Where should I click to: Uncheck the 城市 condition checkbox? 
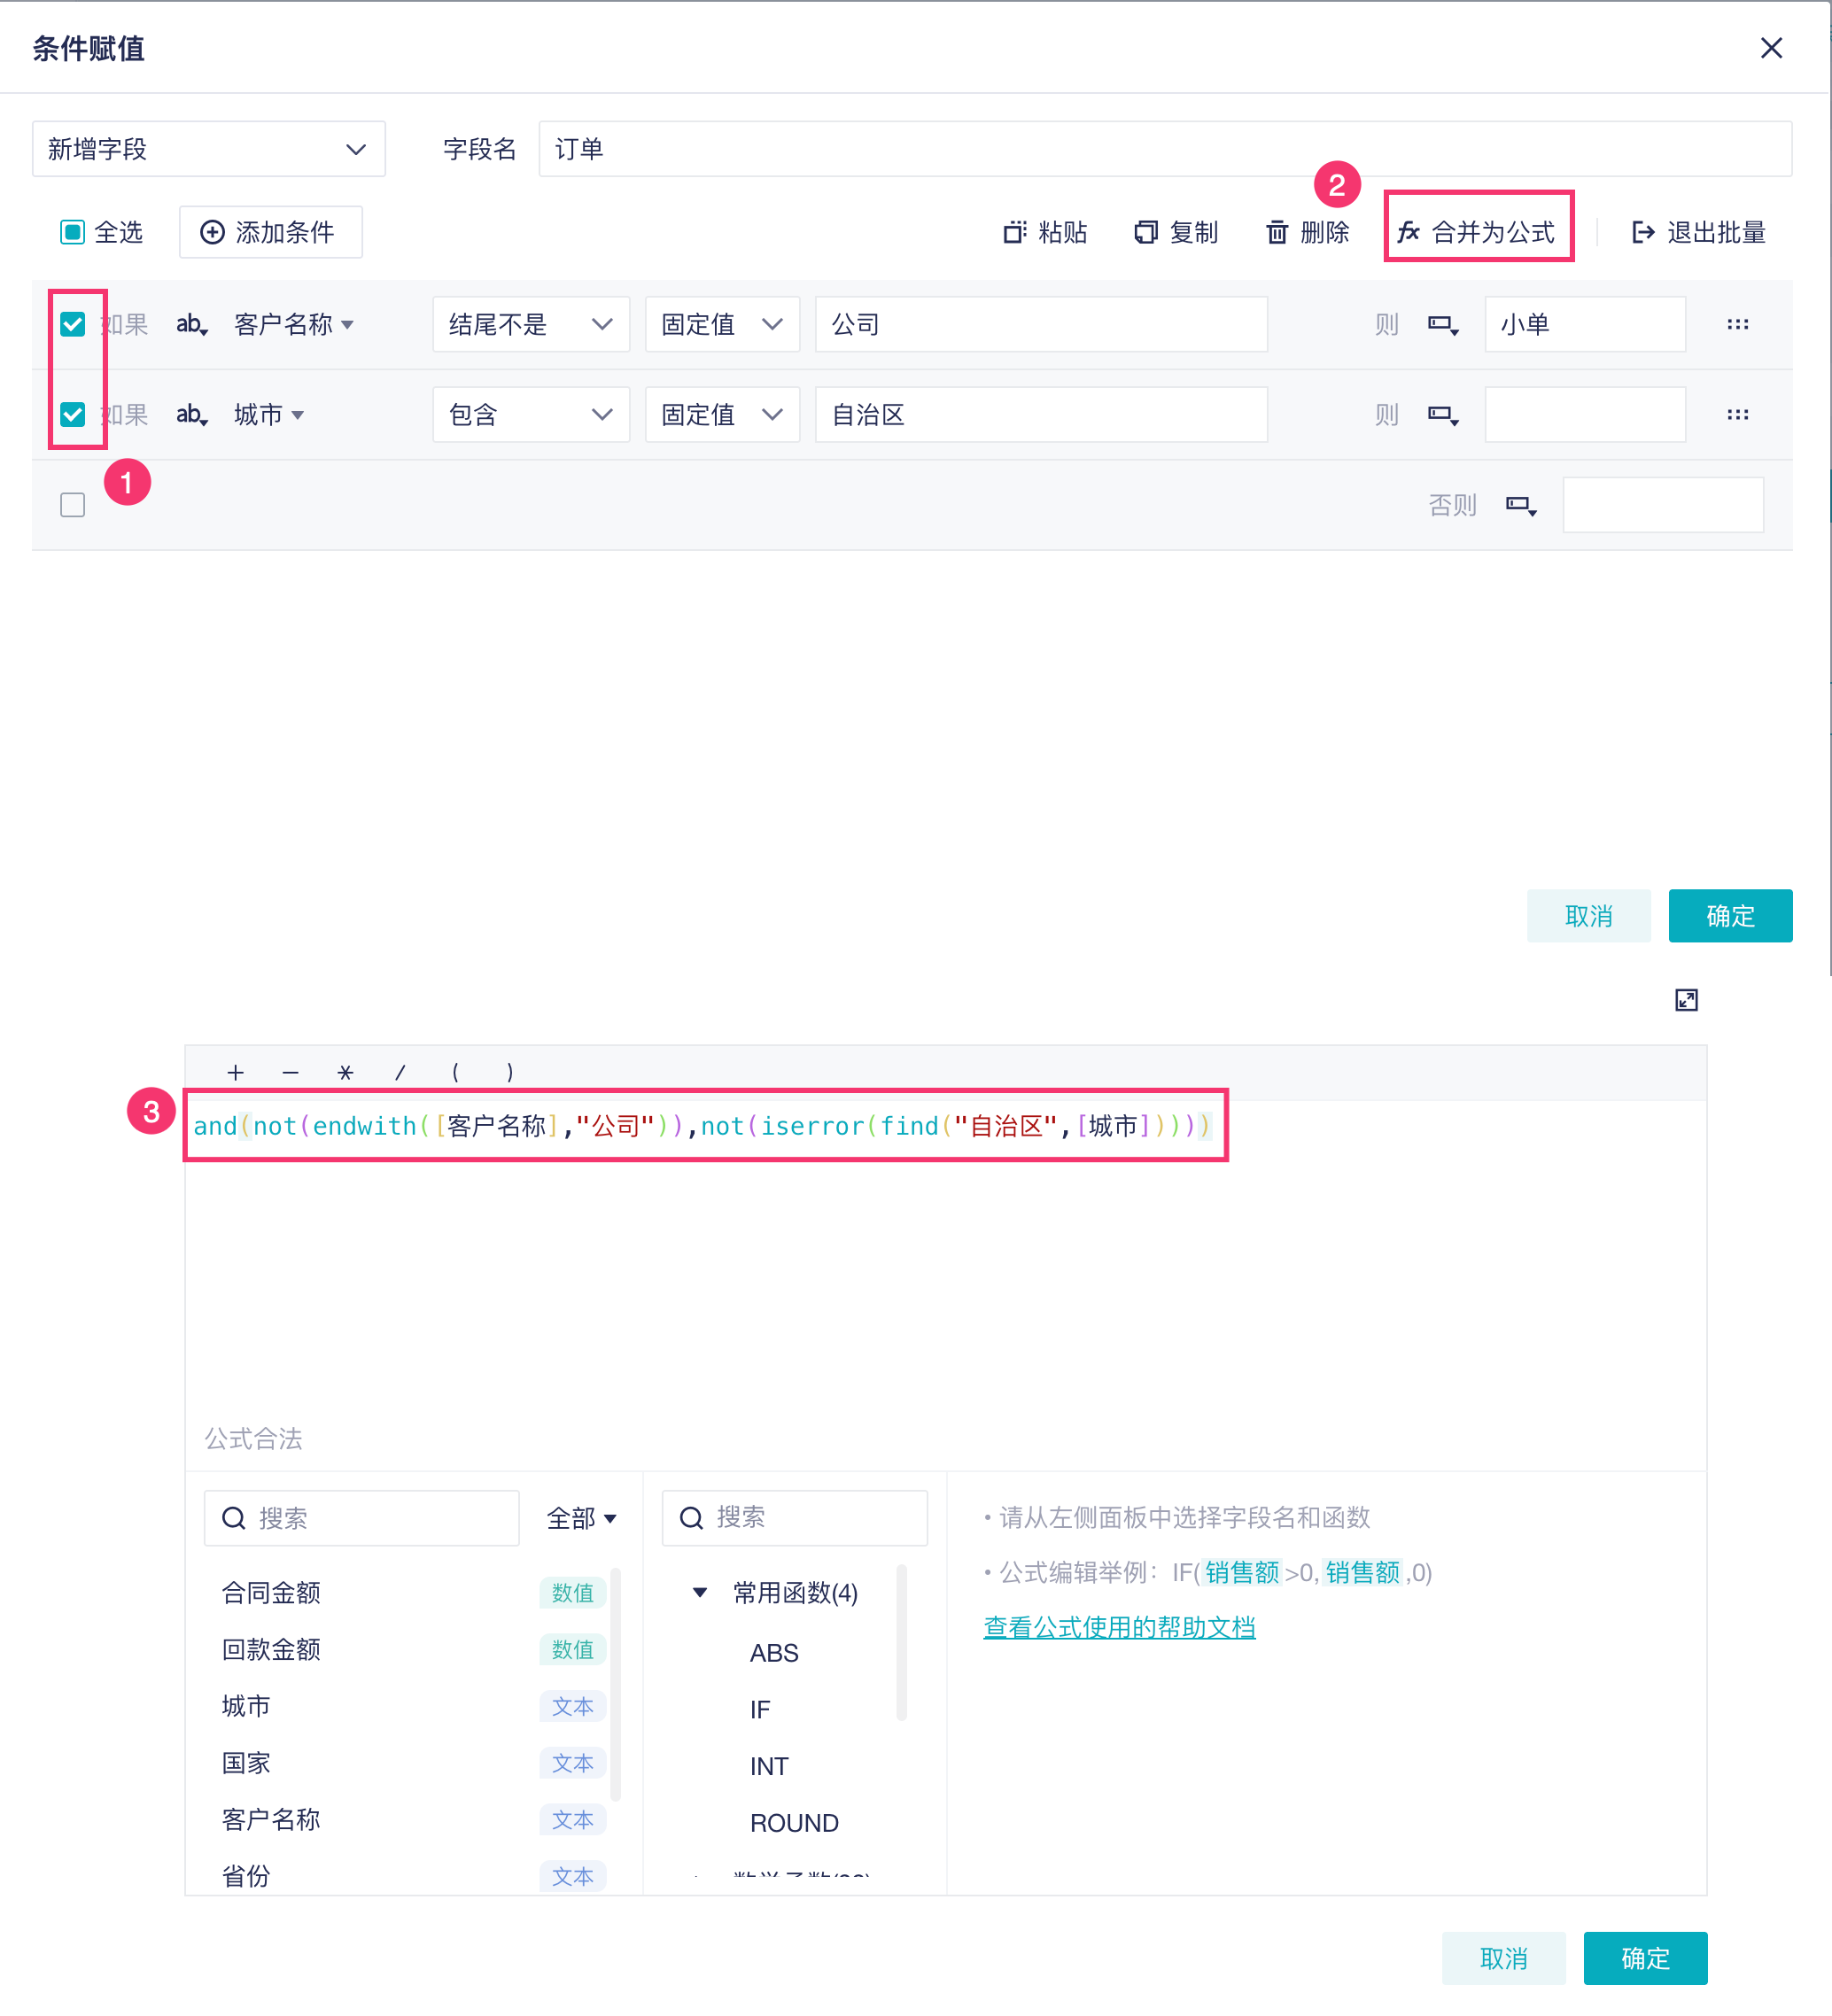pos(73,414)
